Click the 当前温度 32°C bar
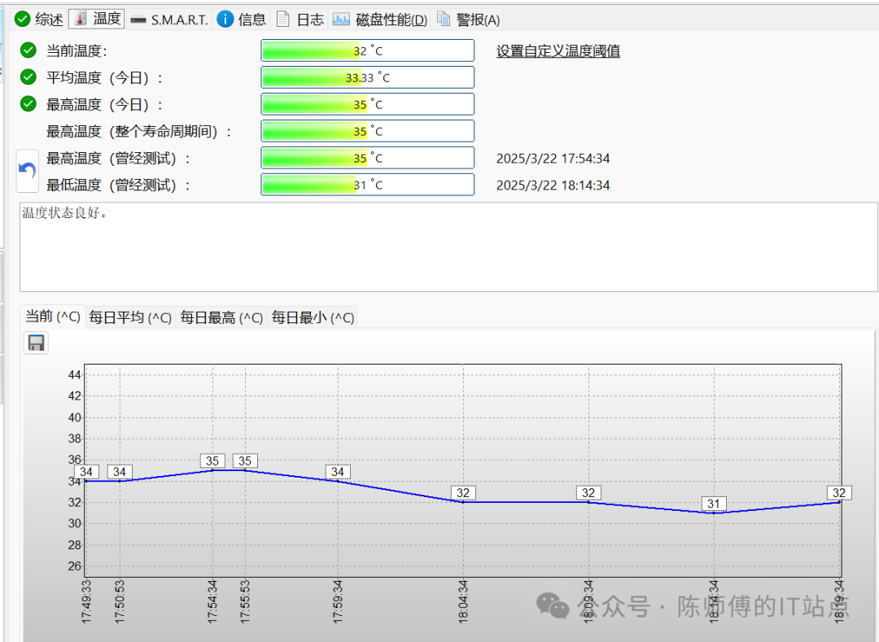The height and width of the screenshot is (642, 879). pos(367,50)
